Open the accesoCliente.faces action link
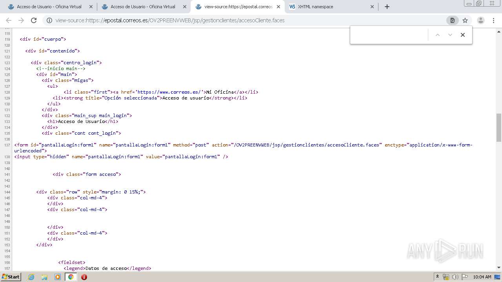Viewport: 502px width, 282px height. (308, 145)
